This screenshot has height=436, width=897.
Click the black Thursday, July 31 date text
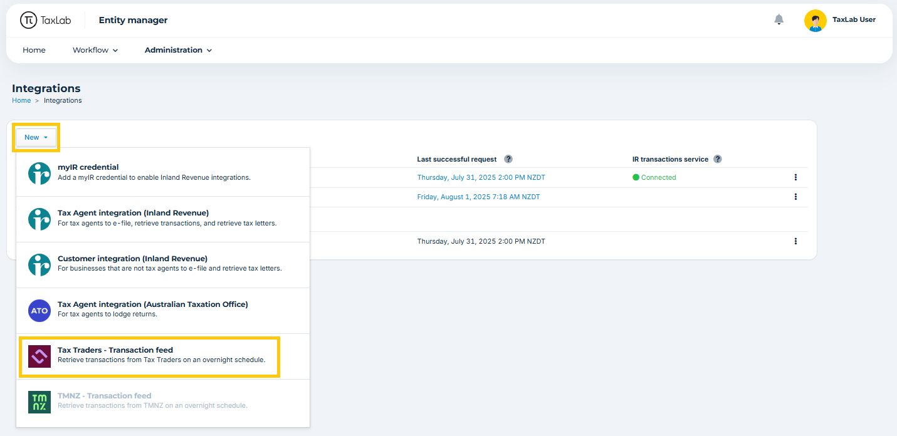(x=481, y=241)
